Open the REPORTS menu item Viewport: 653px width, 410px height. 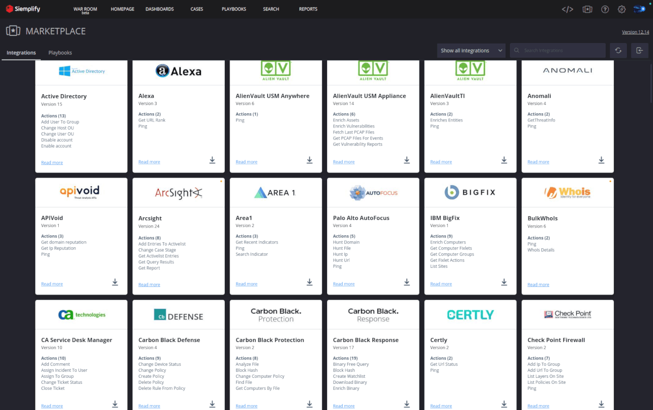pyautogui.click(x=308, y=9)
